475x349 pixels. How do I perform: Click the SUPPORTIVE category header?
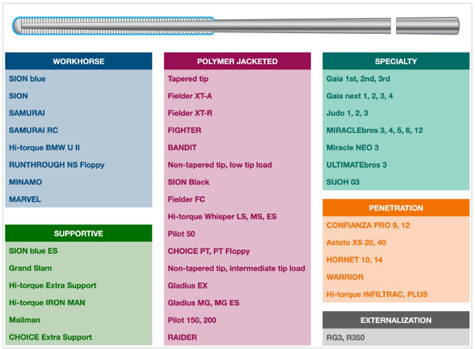(x=78, y=233)
